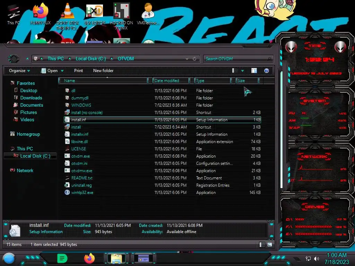The image size is (355, 266).
Task: Open SEX EDITOR HxD desktop shortcut
Action: [95, 14]
